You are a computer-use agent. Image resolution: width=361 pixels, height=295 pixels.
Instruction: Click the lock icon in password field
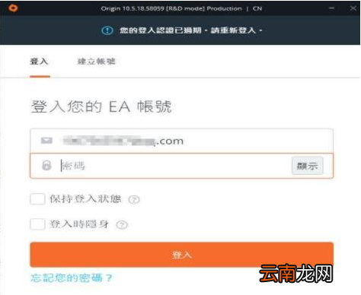(46, 165)
